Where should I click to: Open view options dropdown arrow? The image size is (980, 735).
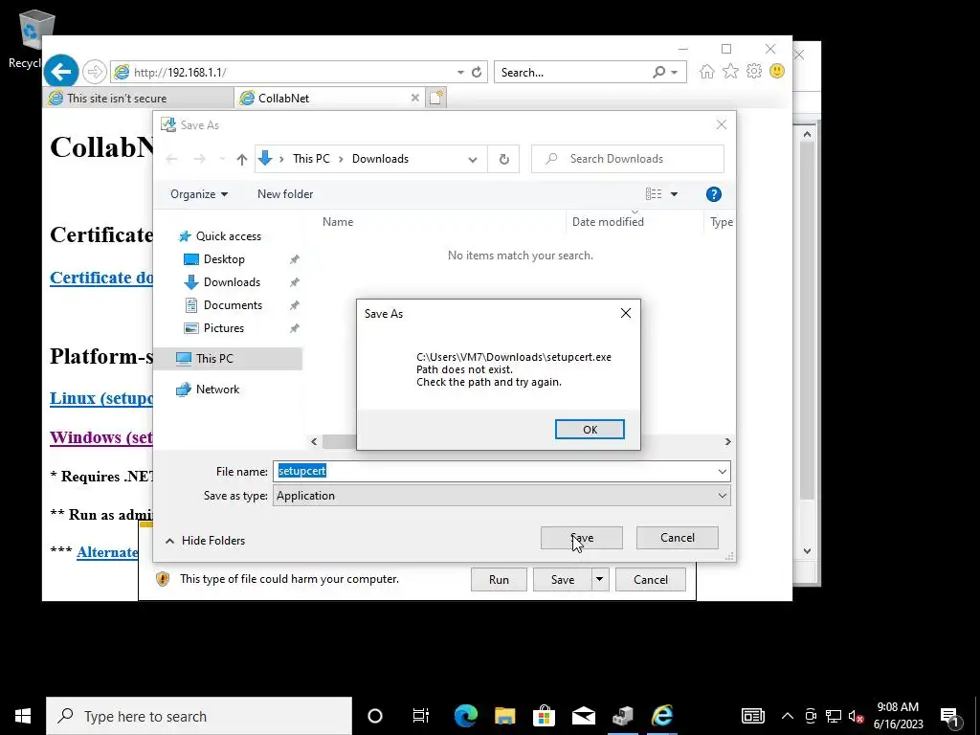coord(674,194)
